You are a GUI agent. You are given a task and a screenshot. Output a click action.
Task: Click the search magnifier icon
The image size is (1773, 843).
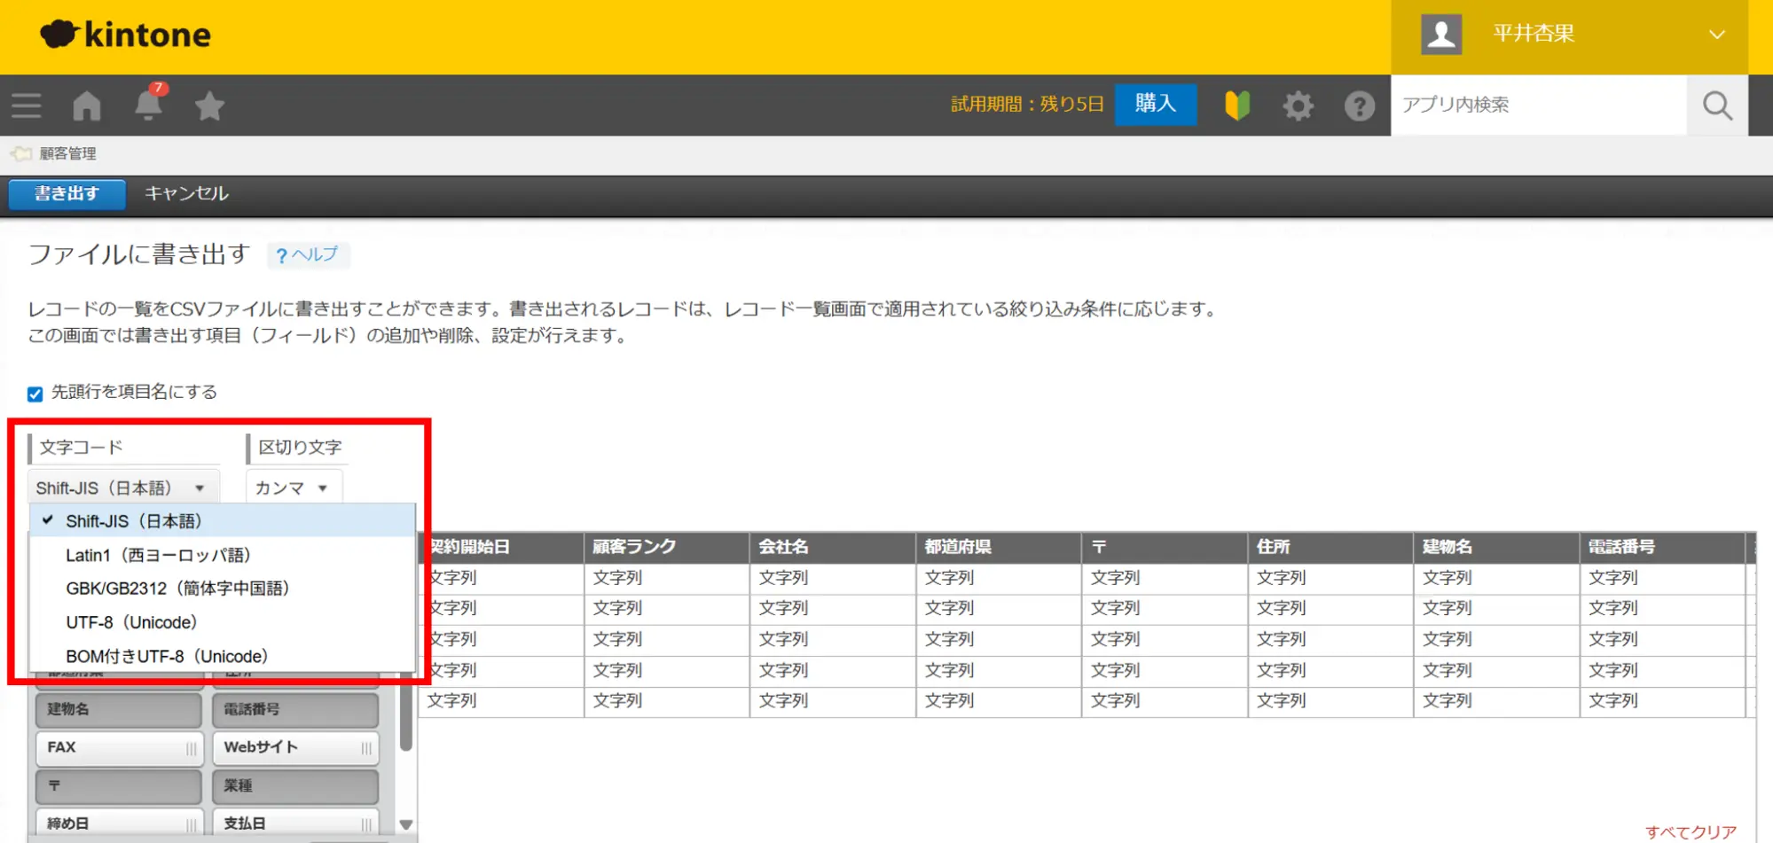tap(1717, 105)
